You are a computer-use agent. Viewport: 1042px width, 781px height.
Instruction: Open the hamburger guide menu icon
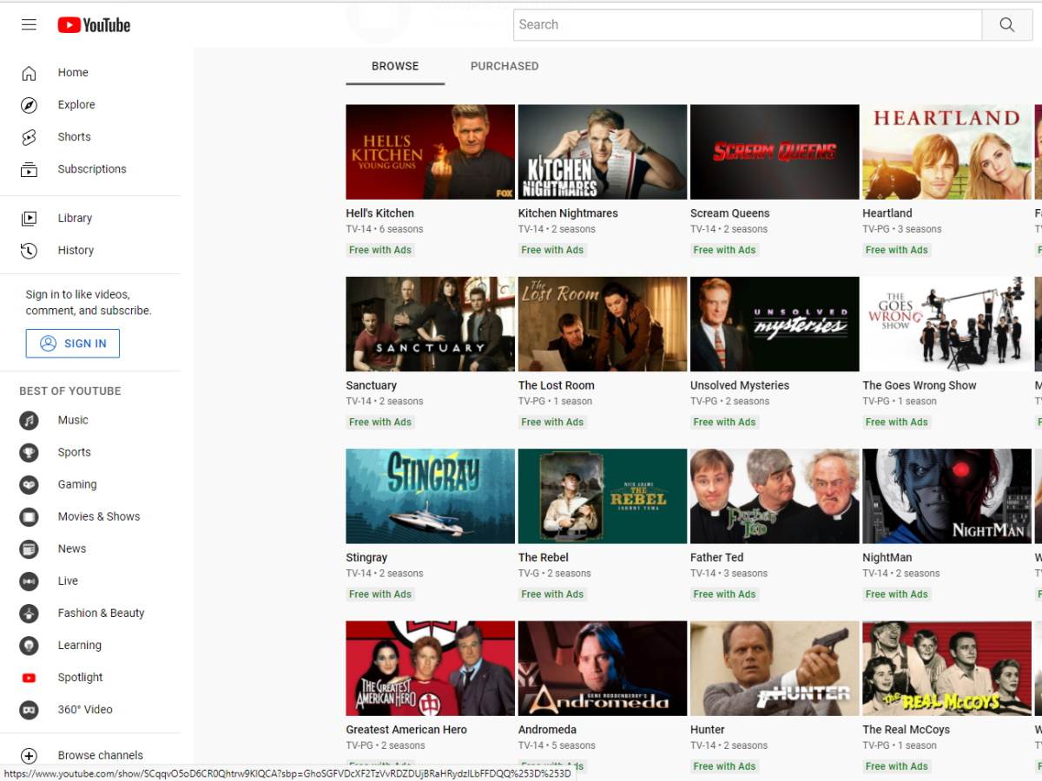29,24
